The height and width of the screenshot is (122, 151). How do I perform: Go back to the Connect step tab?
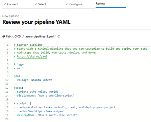[17, 4]
